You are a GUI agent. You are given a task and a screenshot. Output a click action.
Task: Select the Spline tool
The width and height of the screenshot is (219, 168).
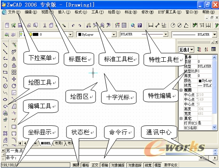[x=5, y=93]
